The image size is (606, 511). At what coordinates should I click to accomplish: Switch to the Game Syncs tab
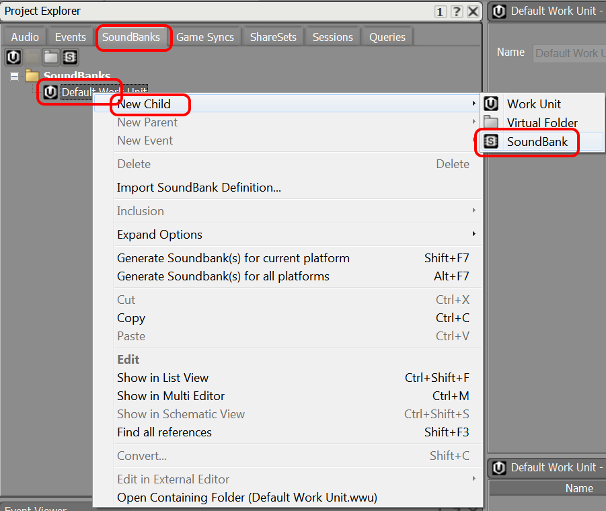(205, 37)
